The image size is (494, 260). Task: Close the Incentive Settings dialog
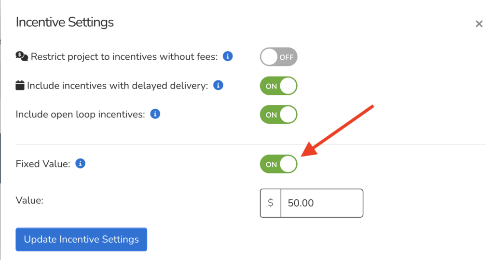479,24
